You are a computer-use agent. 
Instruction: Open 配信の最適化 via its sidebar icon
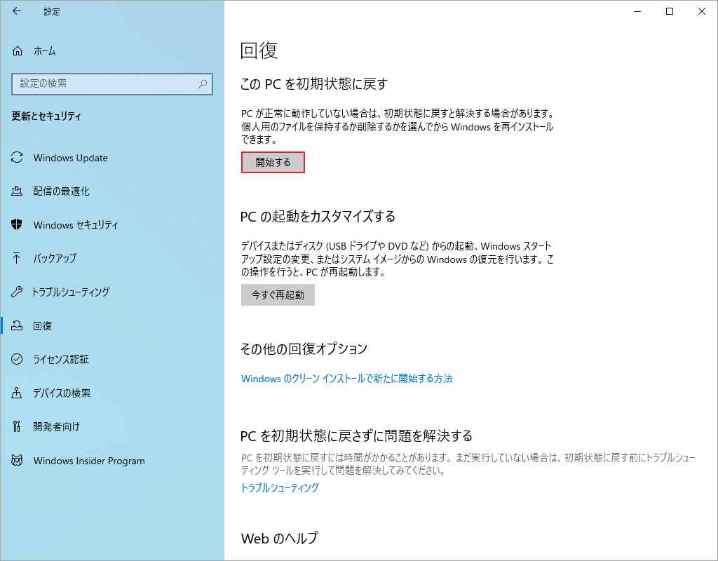(18, 191)
